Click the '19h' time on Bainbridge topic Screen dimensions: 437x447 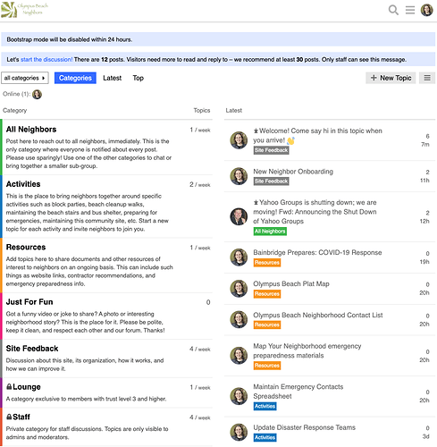pos(424,262)
